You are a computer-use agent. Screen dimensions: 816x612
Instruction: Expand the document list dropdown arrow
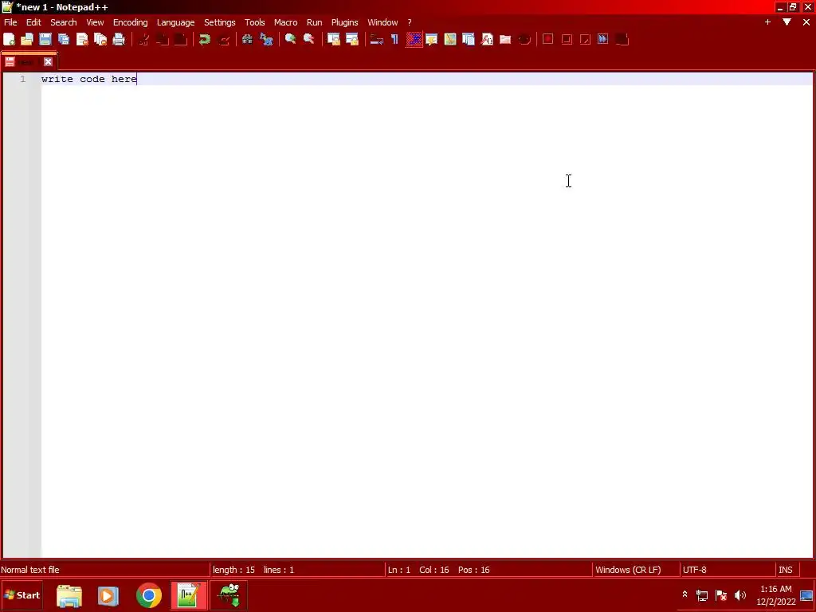(787, 22)
